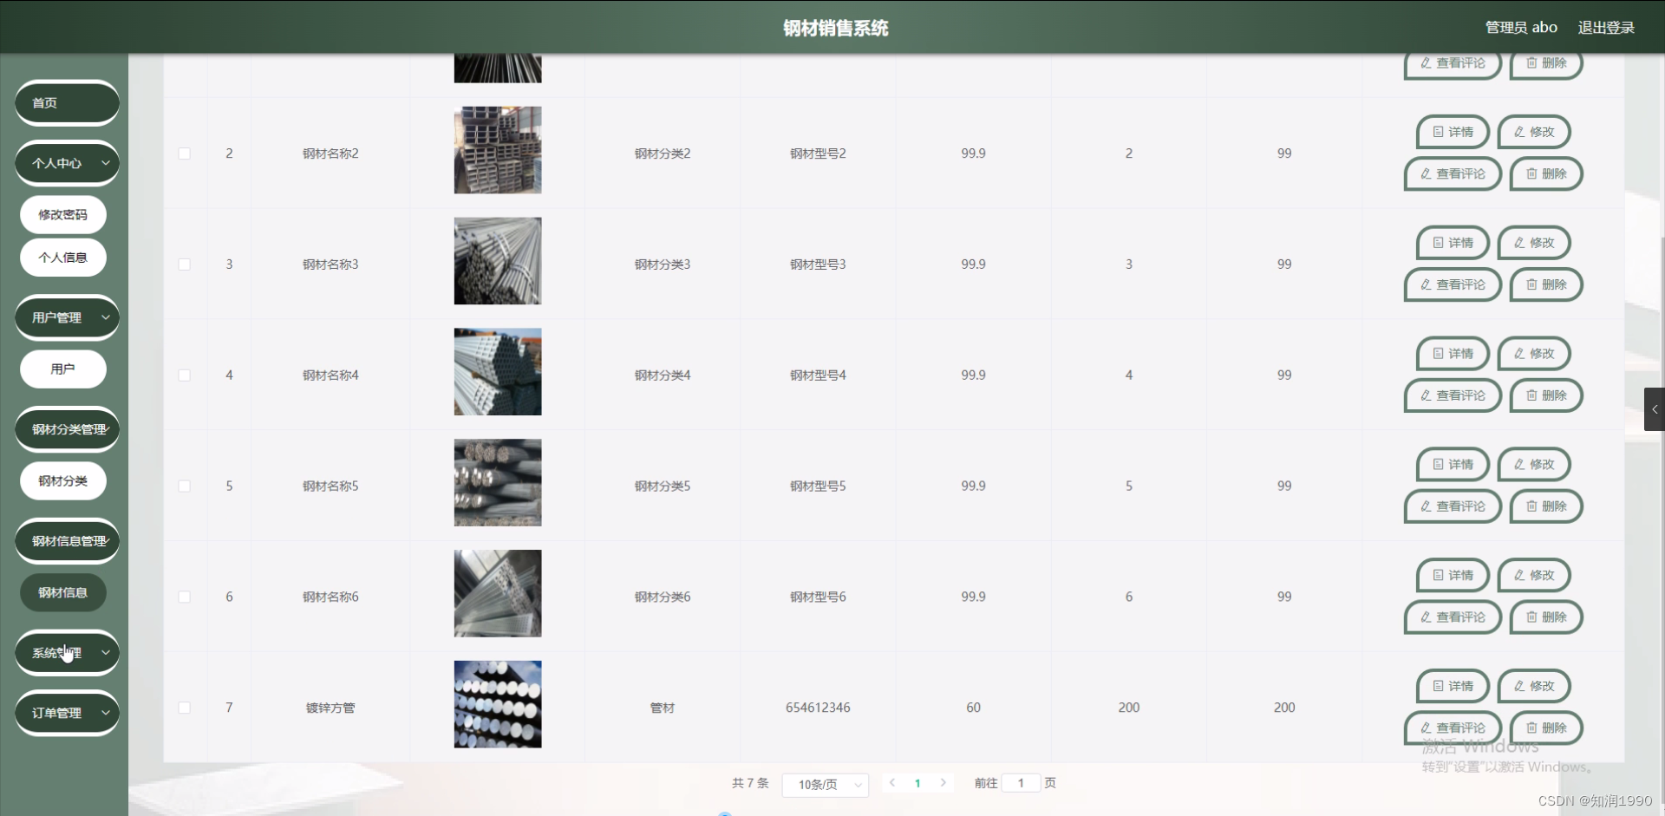Screen dimensions: 1665x816
Task: Open the 首页 menu item
Action: click(x=66, y=102)
